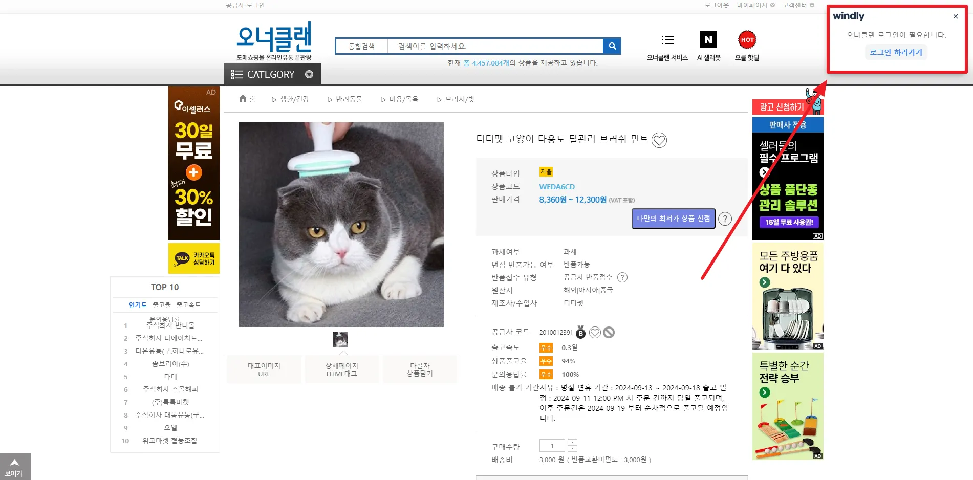Image resolution: width=973 pixels, height=480 pixels.
Task: Navigate to 미용/목욕 breadcrumb
Action: 404,99
